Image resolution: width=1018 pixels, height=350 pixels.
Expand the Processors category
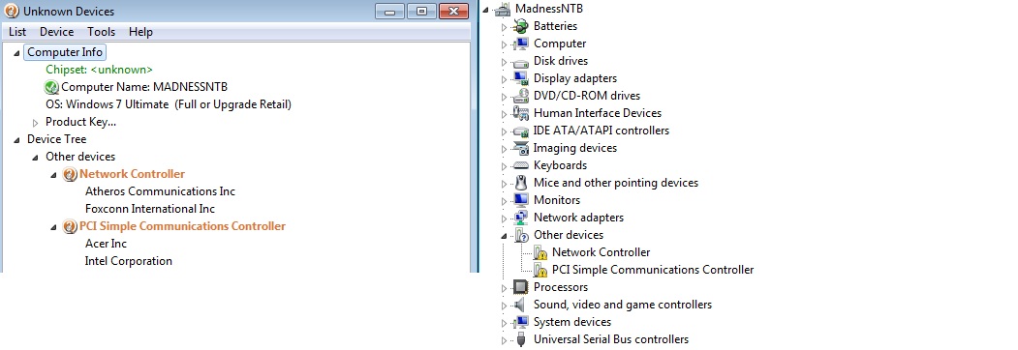tap(504, 288)
